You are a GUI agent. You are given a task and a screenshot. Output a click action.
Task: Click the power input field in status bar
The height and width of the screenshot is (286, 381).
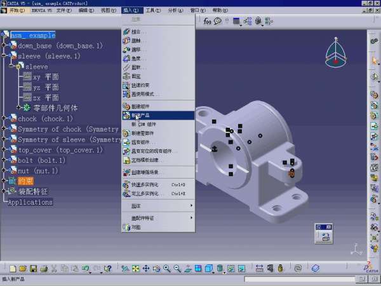pos(300,279)
